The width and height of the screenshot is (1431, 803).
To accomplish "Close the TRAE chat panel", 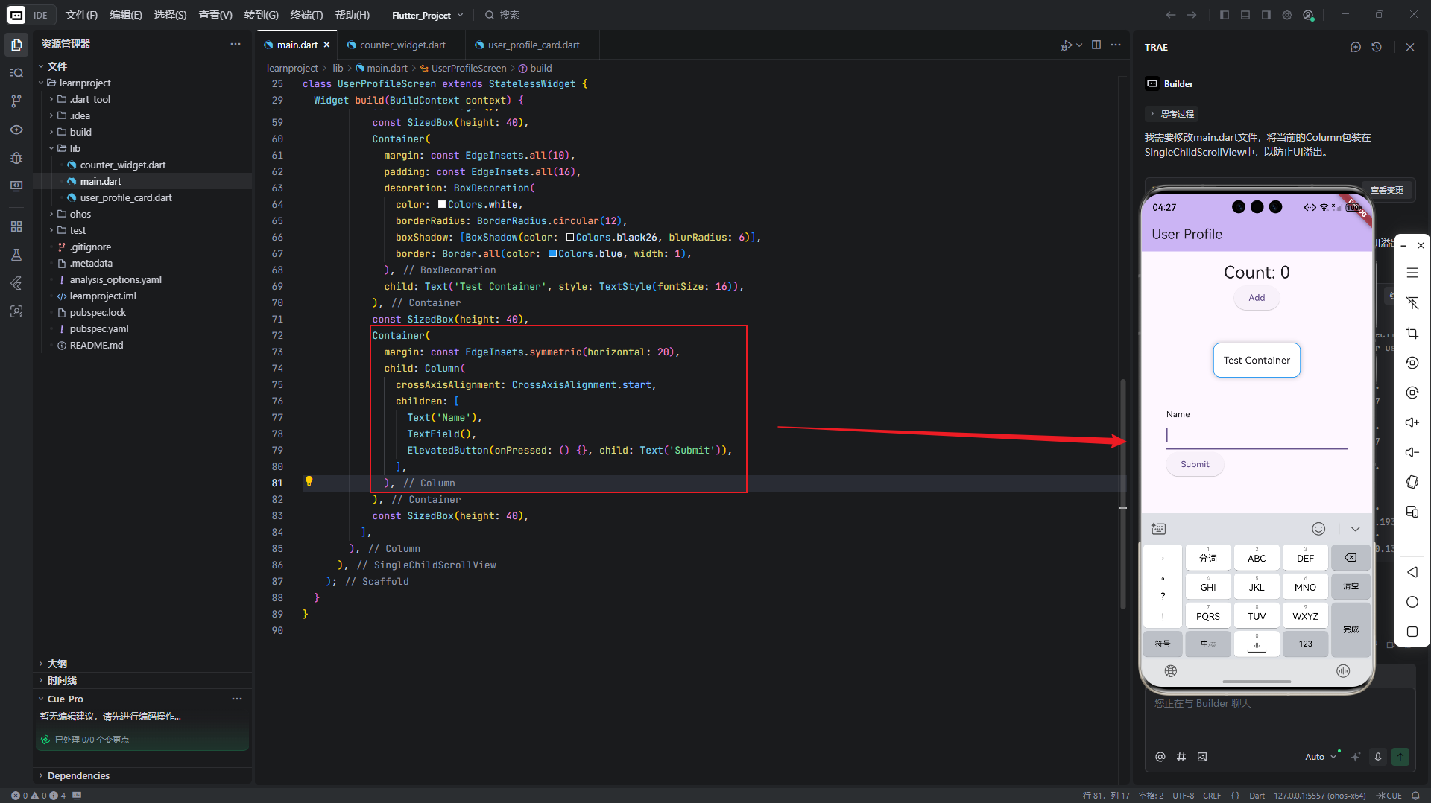I will pos(1410,47).
